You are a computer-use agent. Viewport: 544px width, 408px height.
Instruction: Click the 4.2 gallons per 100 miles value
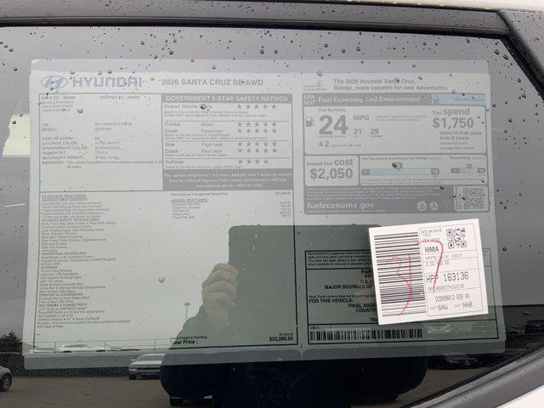pos(324,144)
